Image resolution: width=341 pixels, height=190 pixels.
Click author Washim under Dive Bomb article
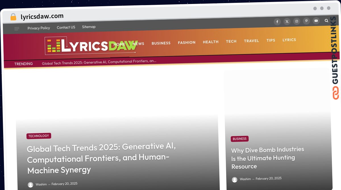click(245, 179)
